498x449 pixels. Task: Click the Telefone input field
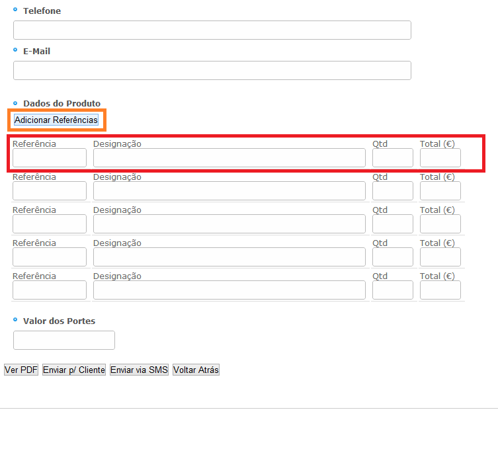click(x=212, y=30)
